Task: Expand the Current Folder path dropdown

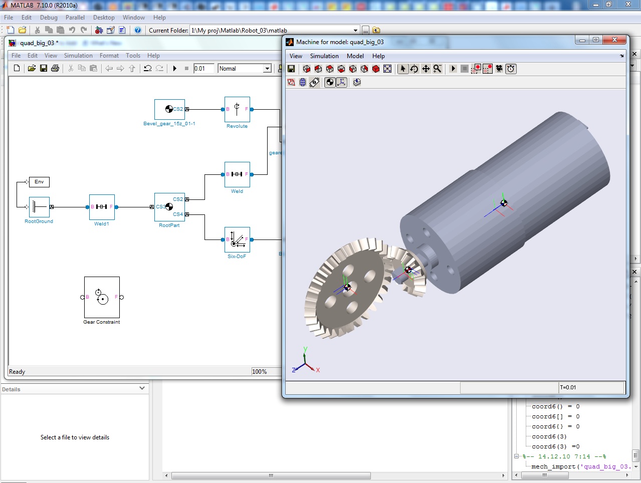Action: 355,30
